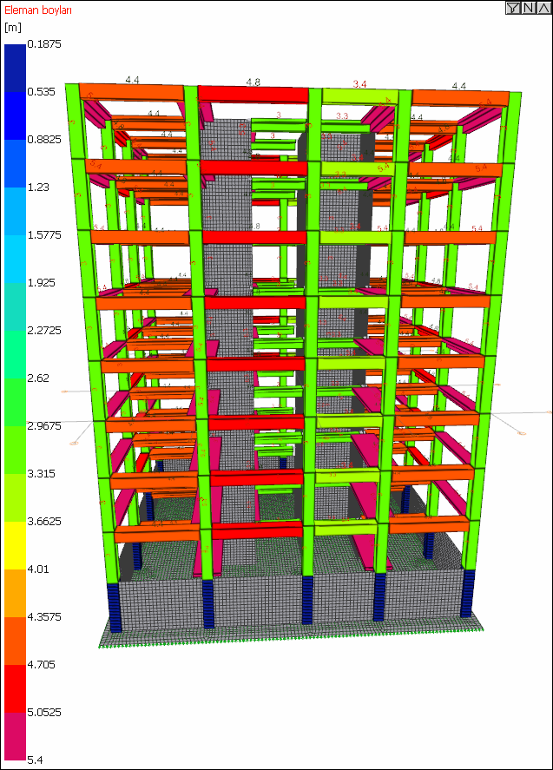
Task: Pick the red 4.705–5.0525 legend band
Action: 16,688
